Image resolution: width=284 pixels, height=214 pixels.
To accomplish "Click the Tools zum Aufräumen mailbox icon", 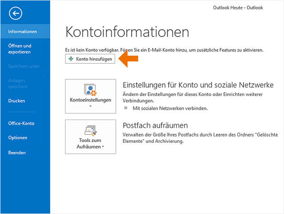I will click(x=91, y=130).
